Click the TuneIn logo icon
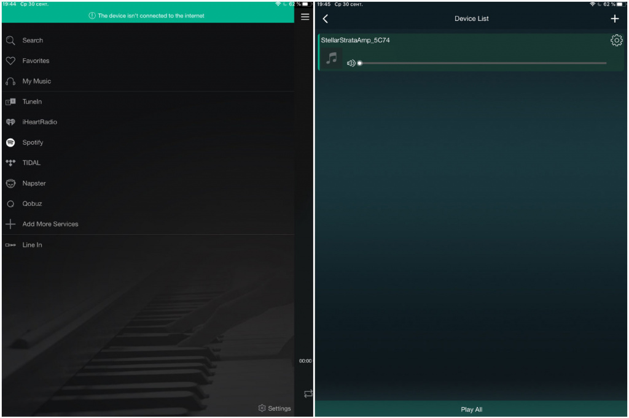 10,102
